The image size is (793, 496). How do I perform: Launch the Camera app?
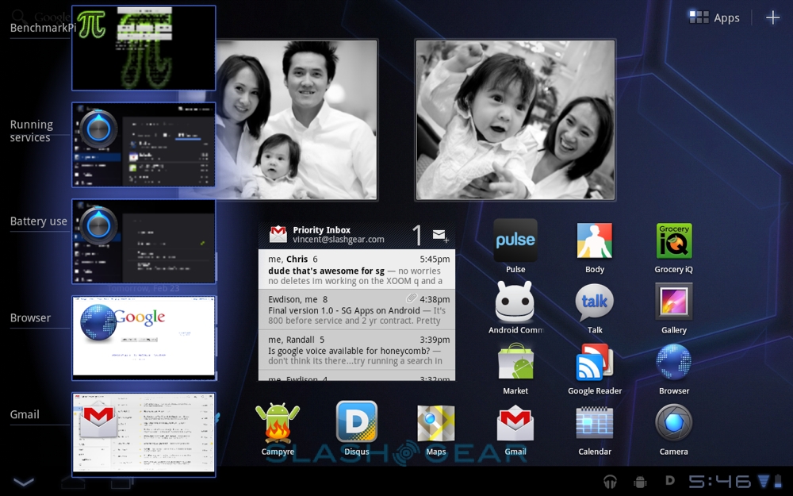[674, 423]
